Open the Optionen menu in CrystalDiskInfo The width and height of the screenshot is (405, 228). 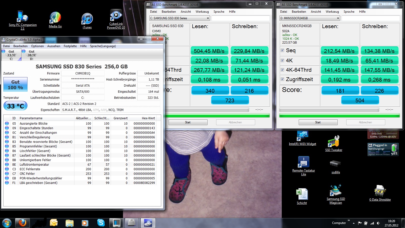37,46
